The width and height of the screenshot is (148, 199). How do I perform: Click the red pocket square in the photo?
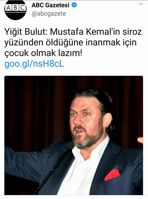(112, 175)
